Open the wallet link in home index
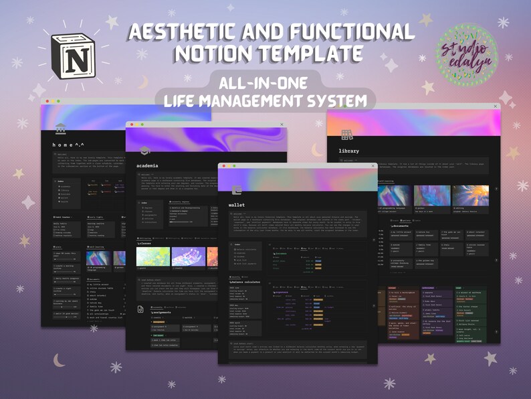 pyautogui.click(x=64, y=197)
